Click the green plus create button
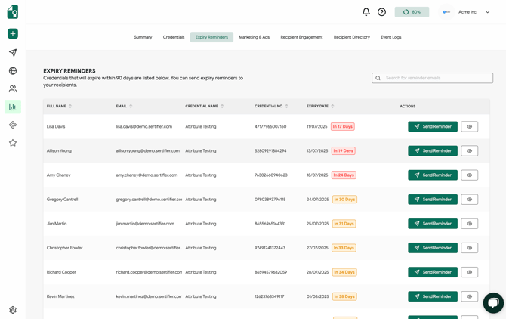 13,34
